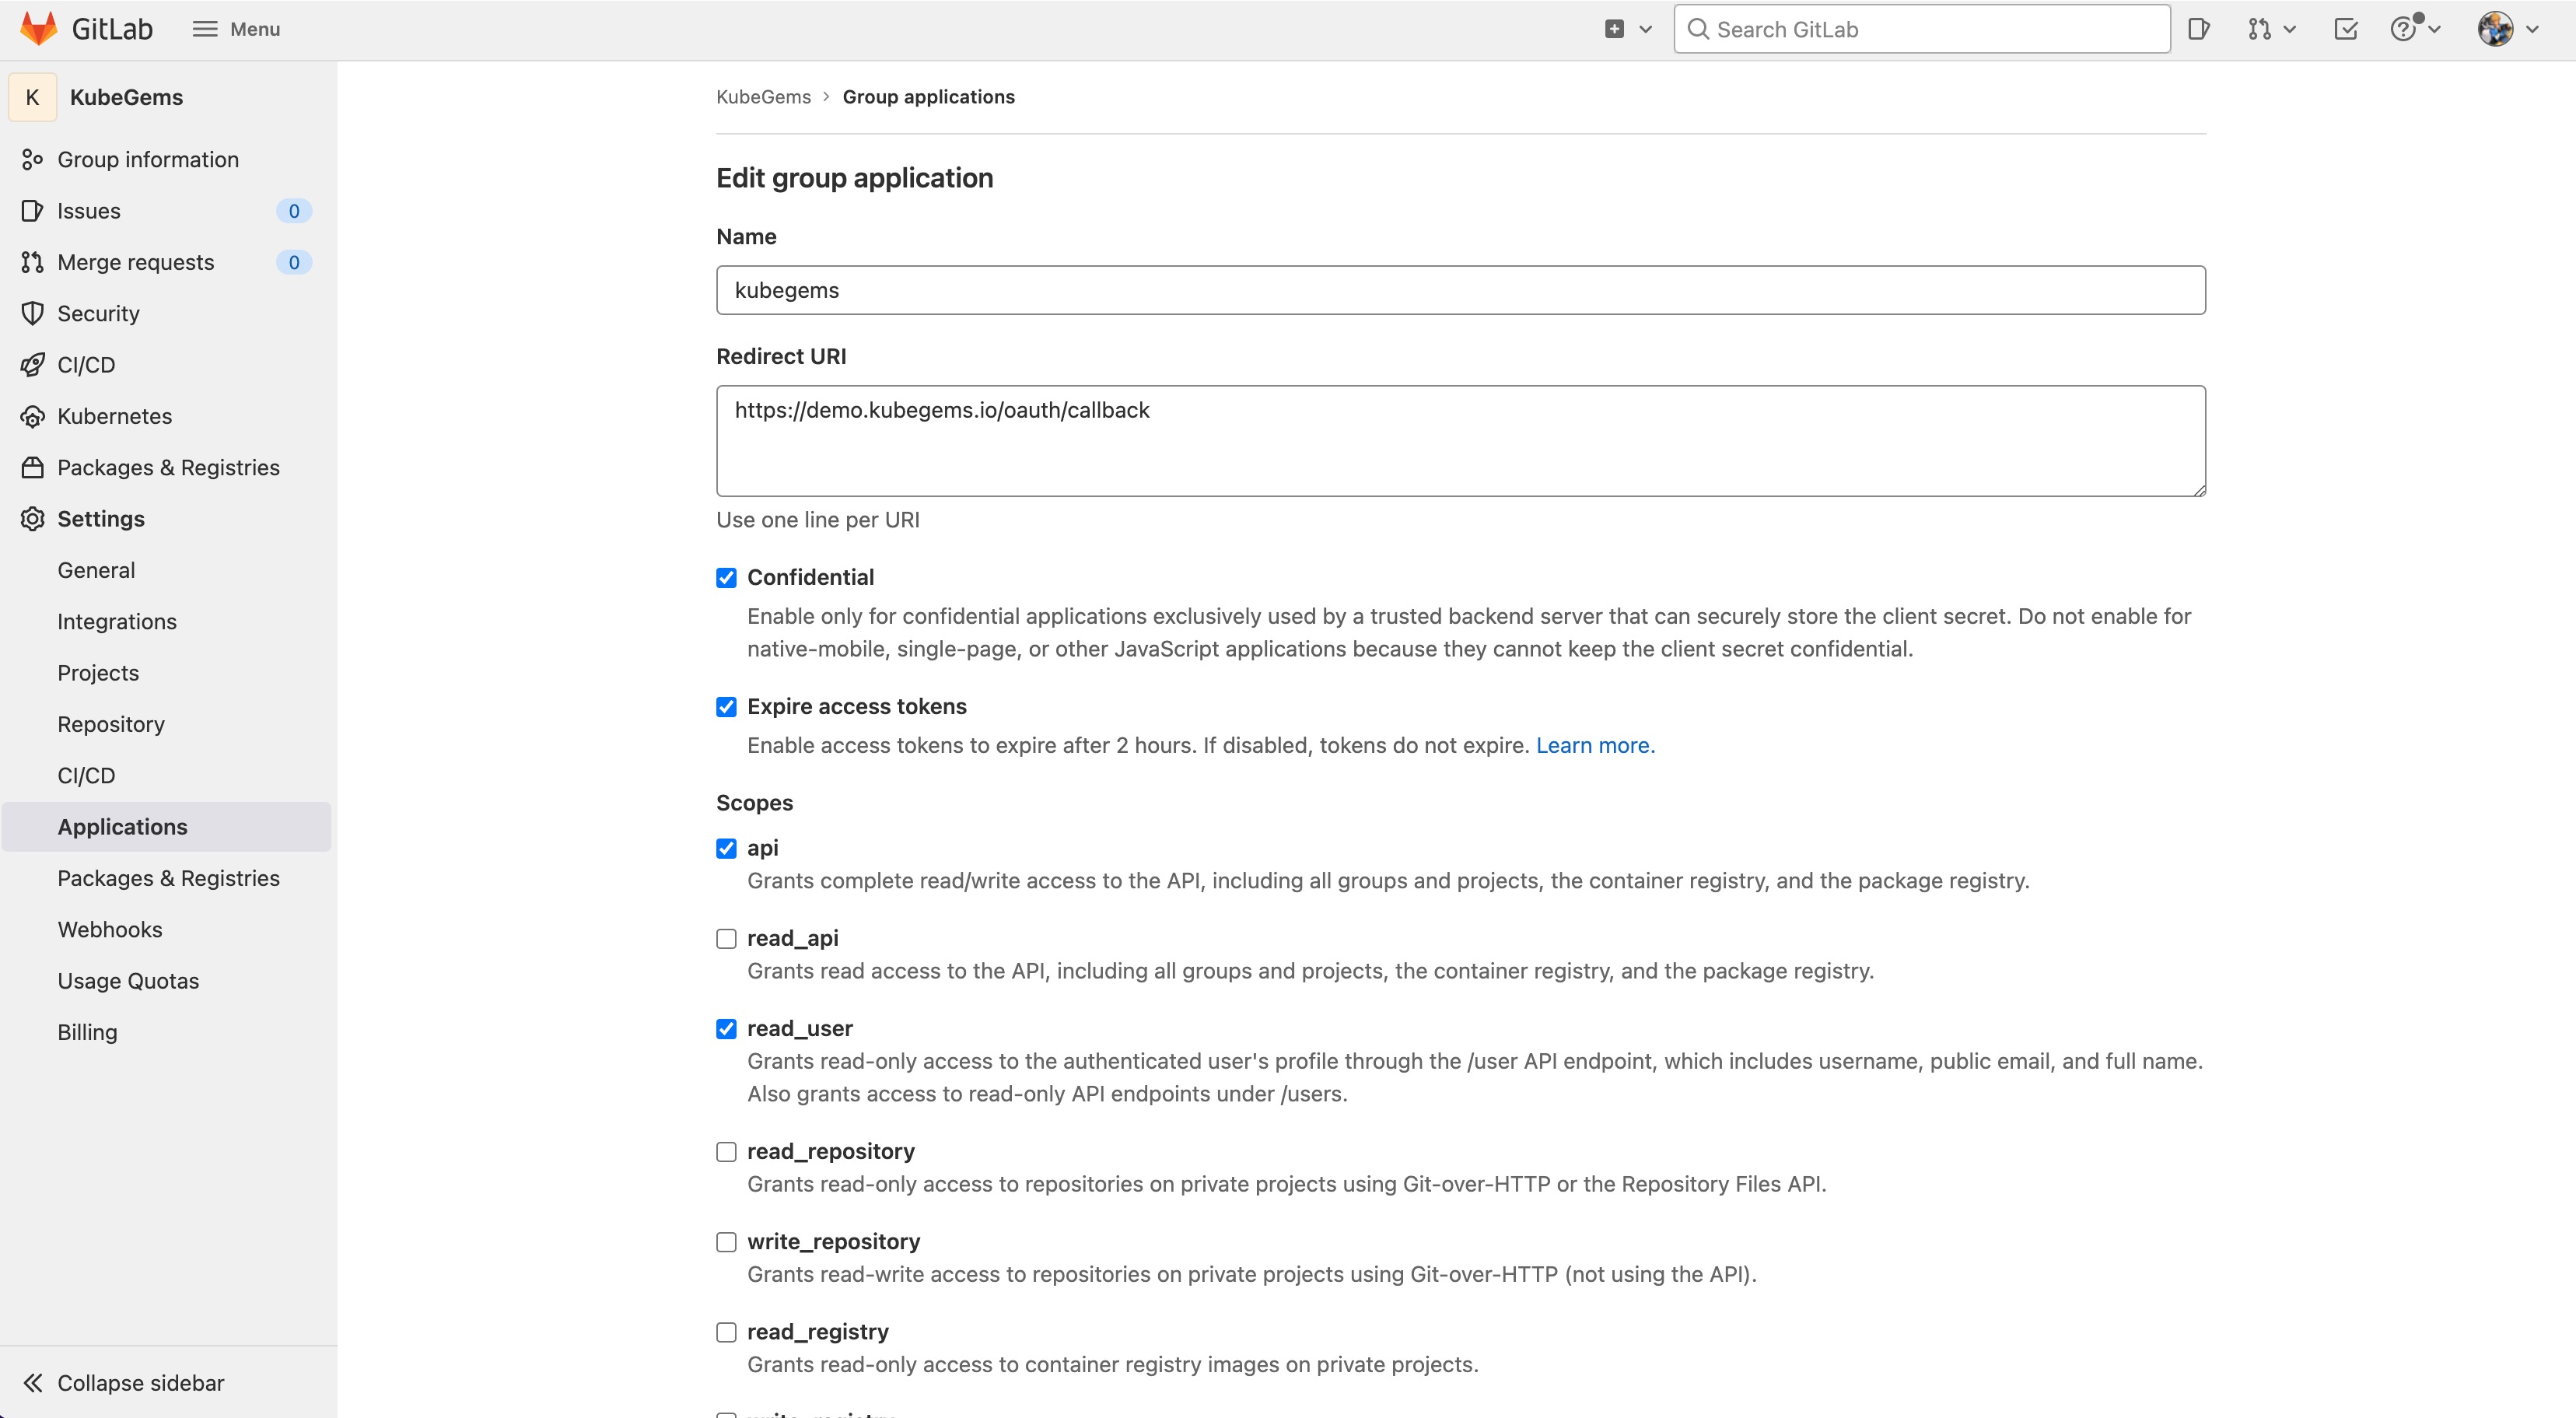The height and width of the screenshot is (1418, 2576).
Task: Uncheck the Expire access tokens checkbox
Action: pyautogui.click(x=726, y=707)
